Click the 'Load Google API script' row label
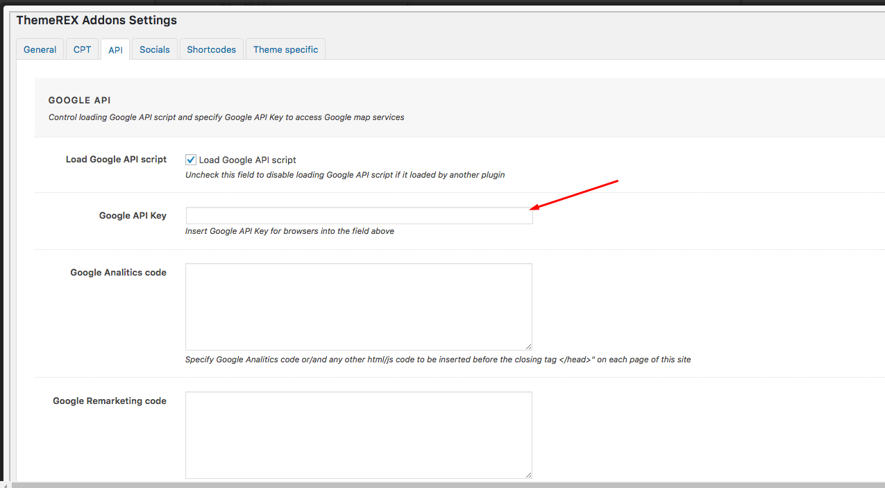Viewport: 885px width, 488px height. 117,159
